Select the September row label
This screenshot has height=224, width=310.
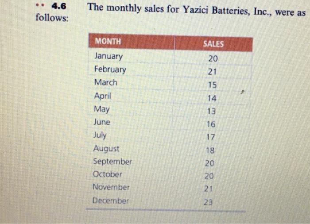[112, 162]
